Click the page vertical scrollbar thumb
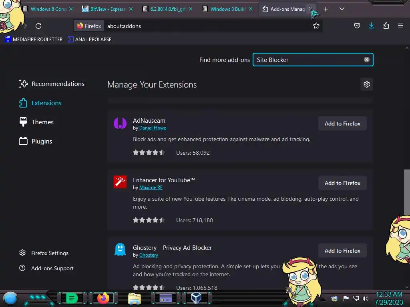410x307 pixels. coord(407,192)
